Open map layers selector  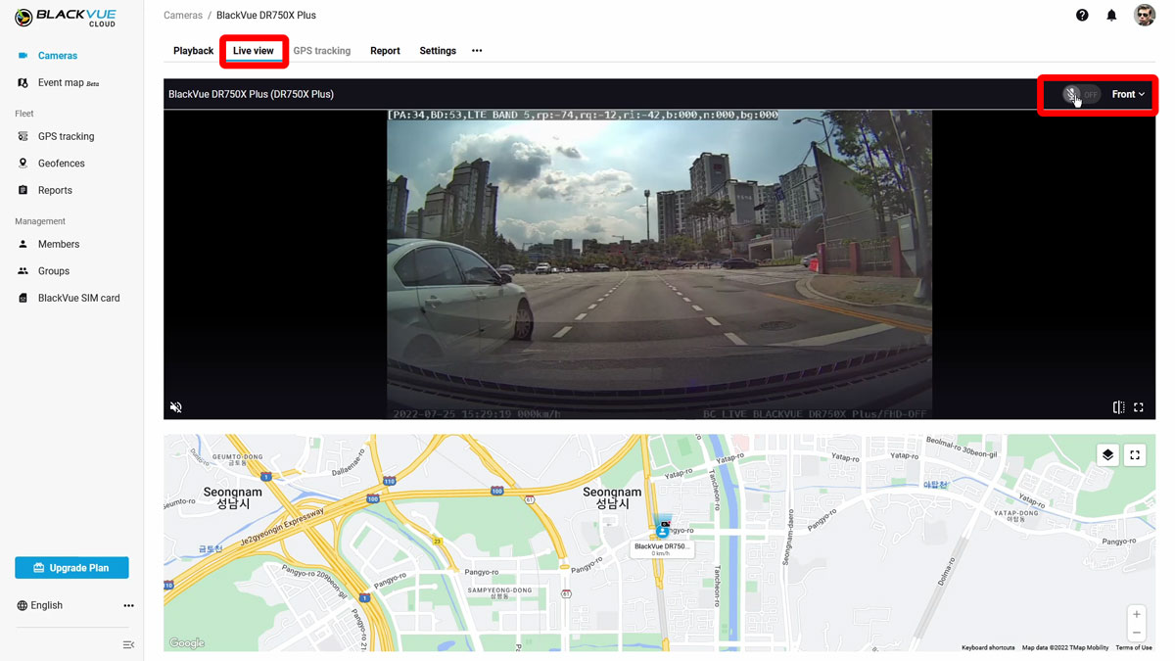point(1107,455)
